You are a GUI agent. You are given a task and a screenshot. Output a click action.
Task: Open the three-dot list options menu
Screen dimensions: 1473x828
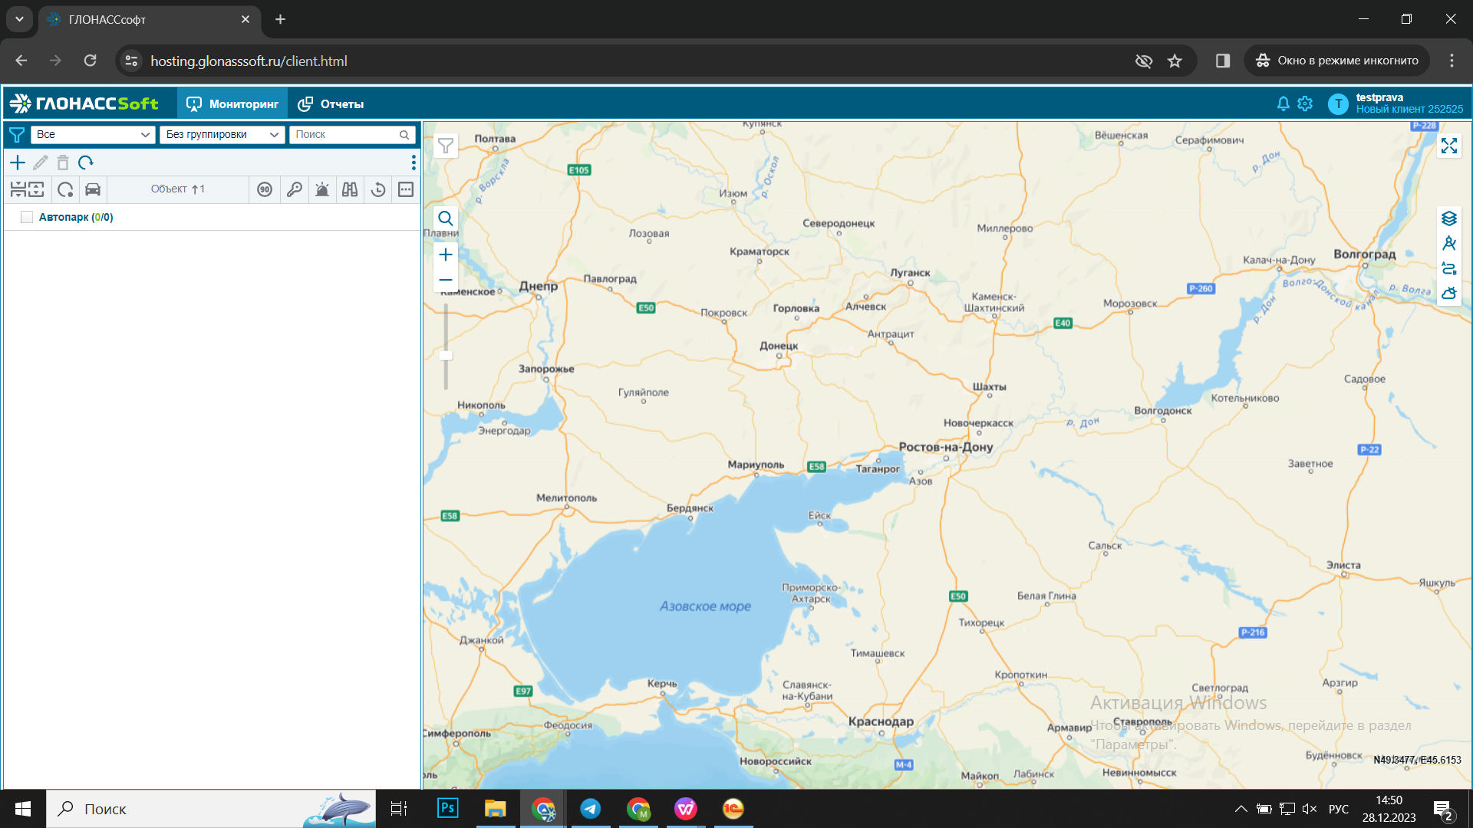414,163
